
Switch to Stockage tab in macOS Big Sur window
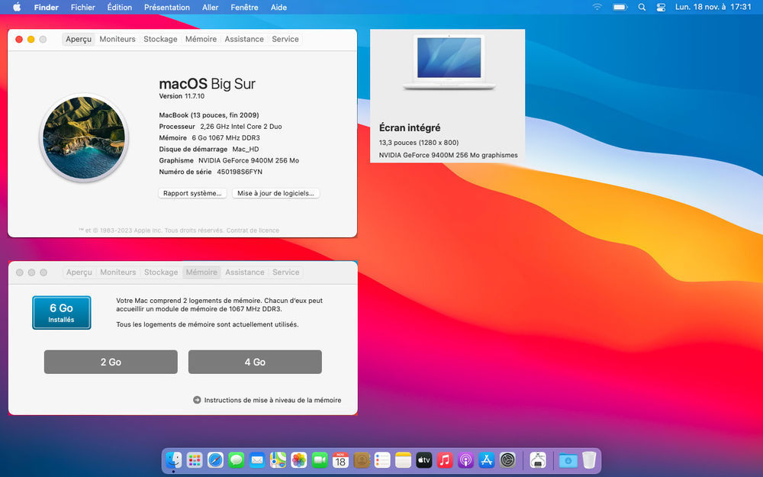pos(160,39)
